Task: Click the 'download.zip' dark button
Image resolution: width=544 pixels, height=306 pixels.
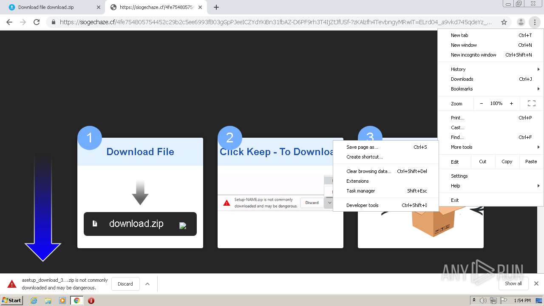Action: [x=140, y=224]
